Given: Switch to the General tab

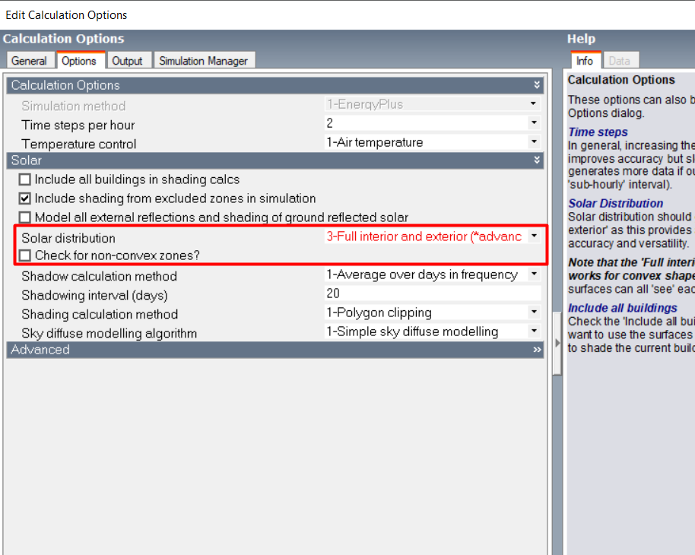Looking at the screenshot, I should tap(29, 61).
